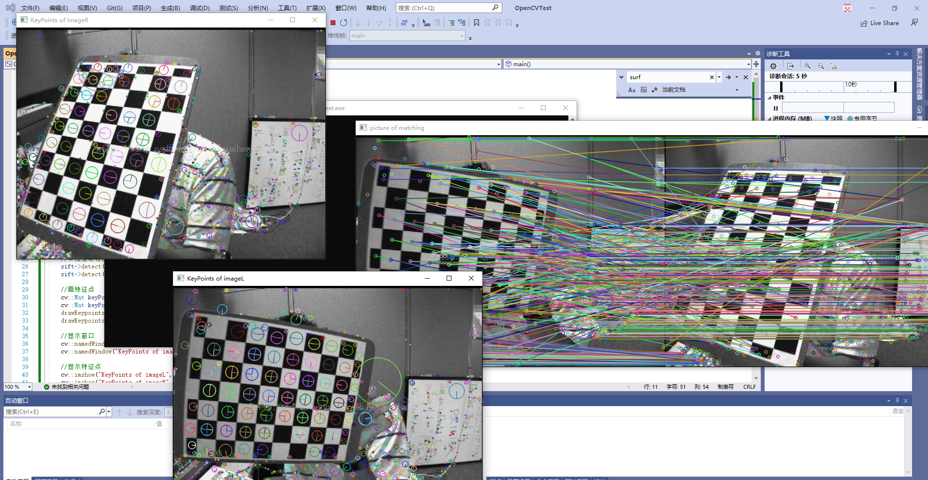Click the increase indent toolbar icon
928x480 pixels.
[x=451, y=23]
